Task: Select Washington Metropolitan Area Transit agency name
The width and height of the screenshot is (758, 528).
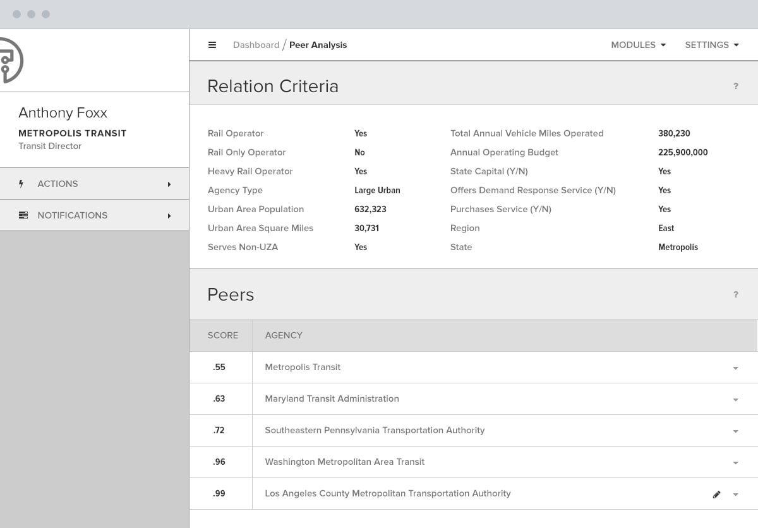Action: point(345,462)
